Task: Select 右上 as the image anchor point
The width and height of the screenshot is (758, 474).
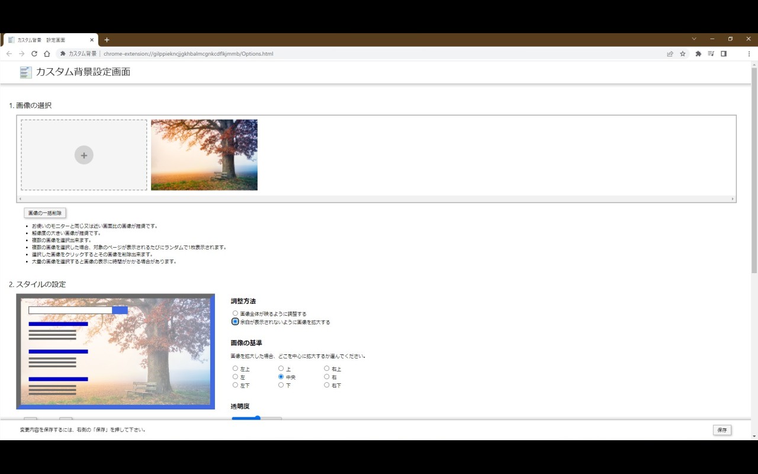Action: tap(327, 368)
